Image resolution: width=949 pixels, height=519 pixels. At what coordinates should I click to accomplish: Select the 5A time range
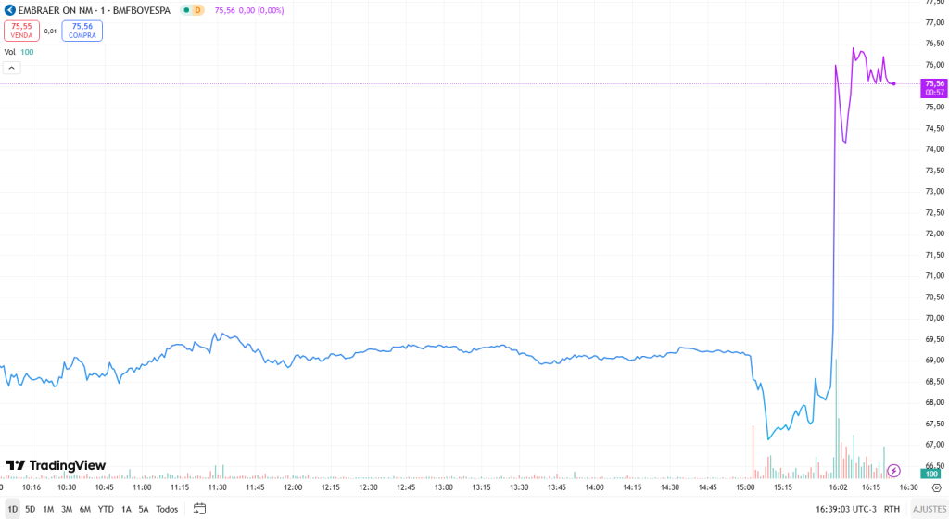[144, 510]
